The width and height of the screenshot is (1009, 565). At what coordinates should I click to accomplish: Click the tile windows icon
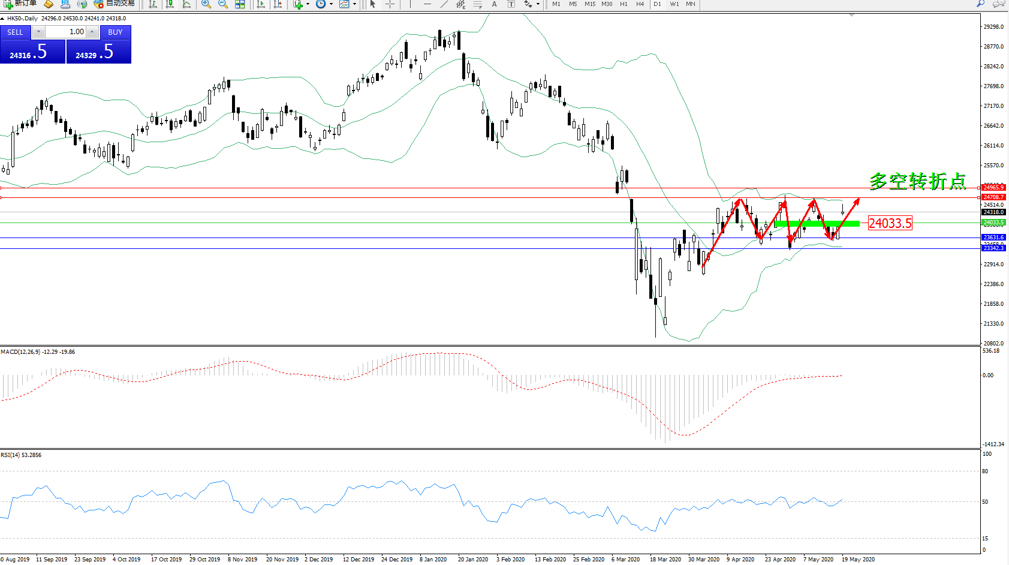coord(240,4)
